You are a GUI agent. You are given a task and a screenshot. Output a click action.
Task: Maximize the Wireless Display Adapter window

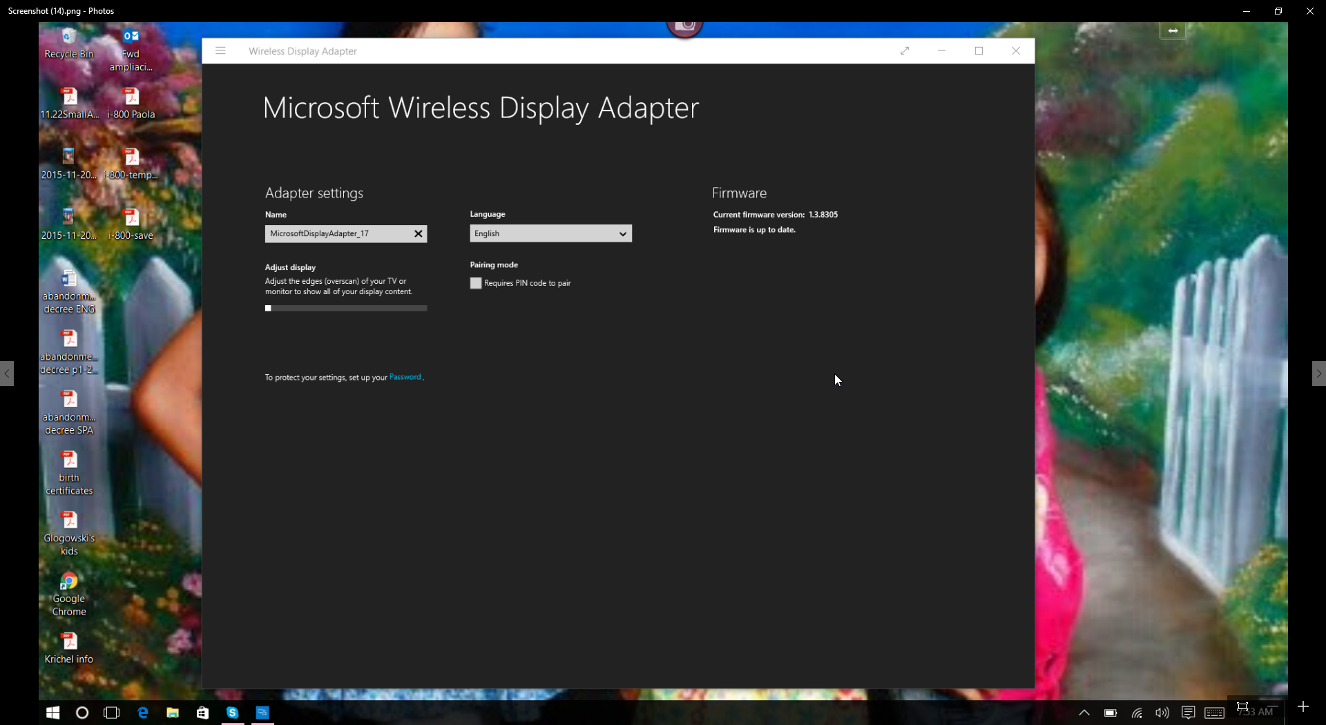coord(979,50)
